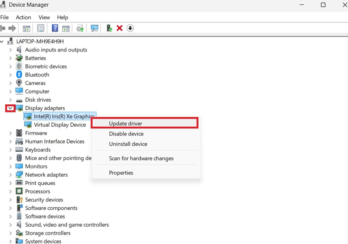348x244 pixels.
Task: Expand the Monitors category arrow
Action: pos(10,167)
